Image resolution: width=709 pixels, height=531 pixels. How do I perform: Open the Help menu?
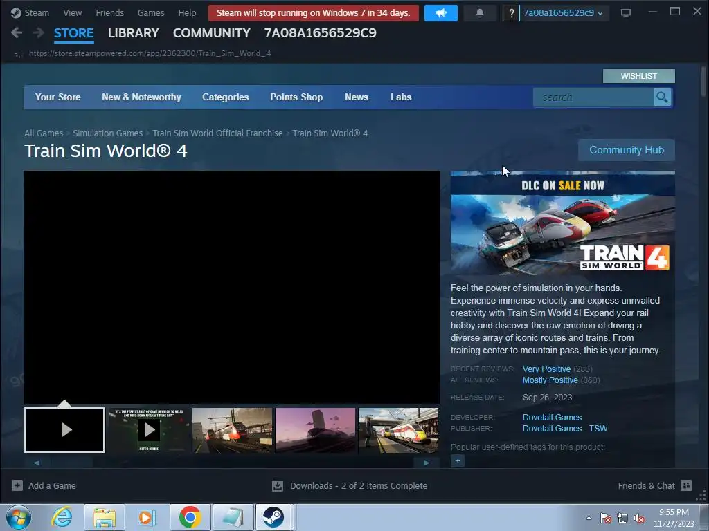[187, 12]
